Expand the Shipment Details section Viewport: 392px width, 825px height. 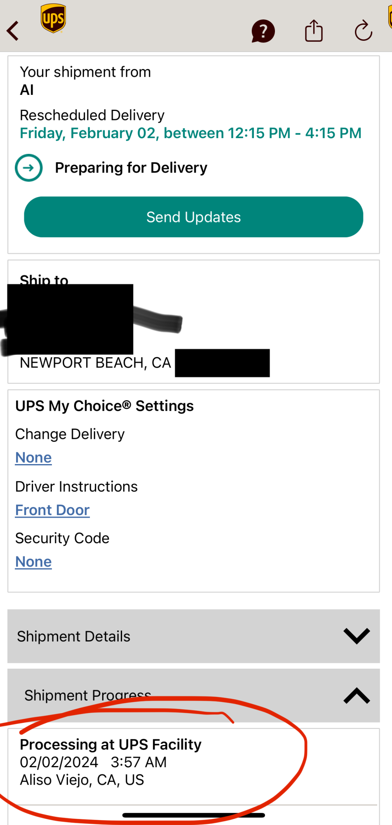pos(193,636)
